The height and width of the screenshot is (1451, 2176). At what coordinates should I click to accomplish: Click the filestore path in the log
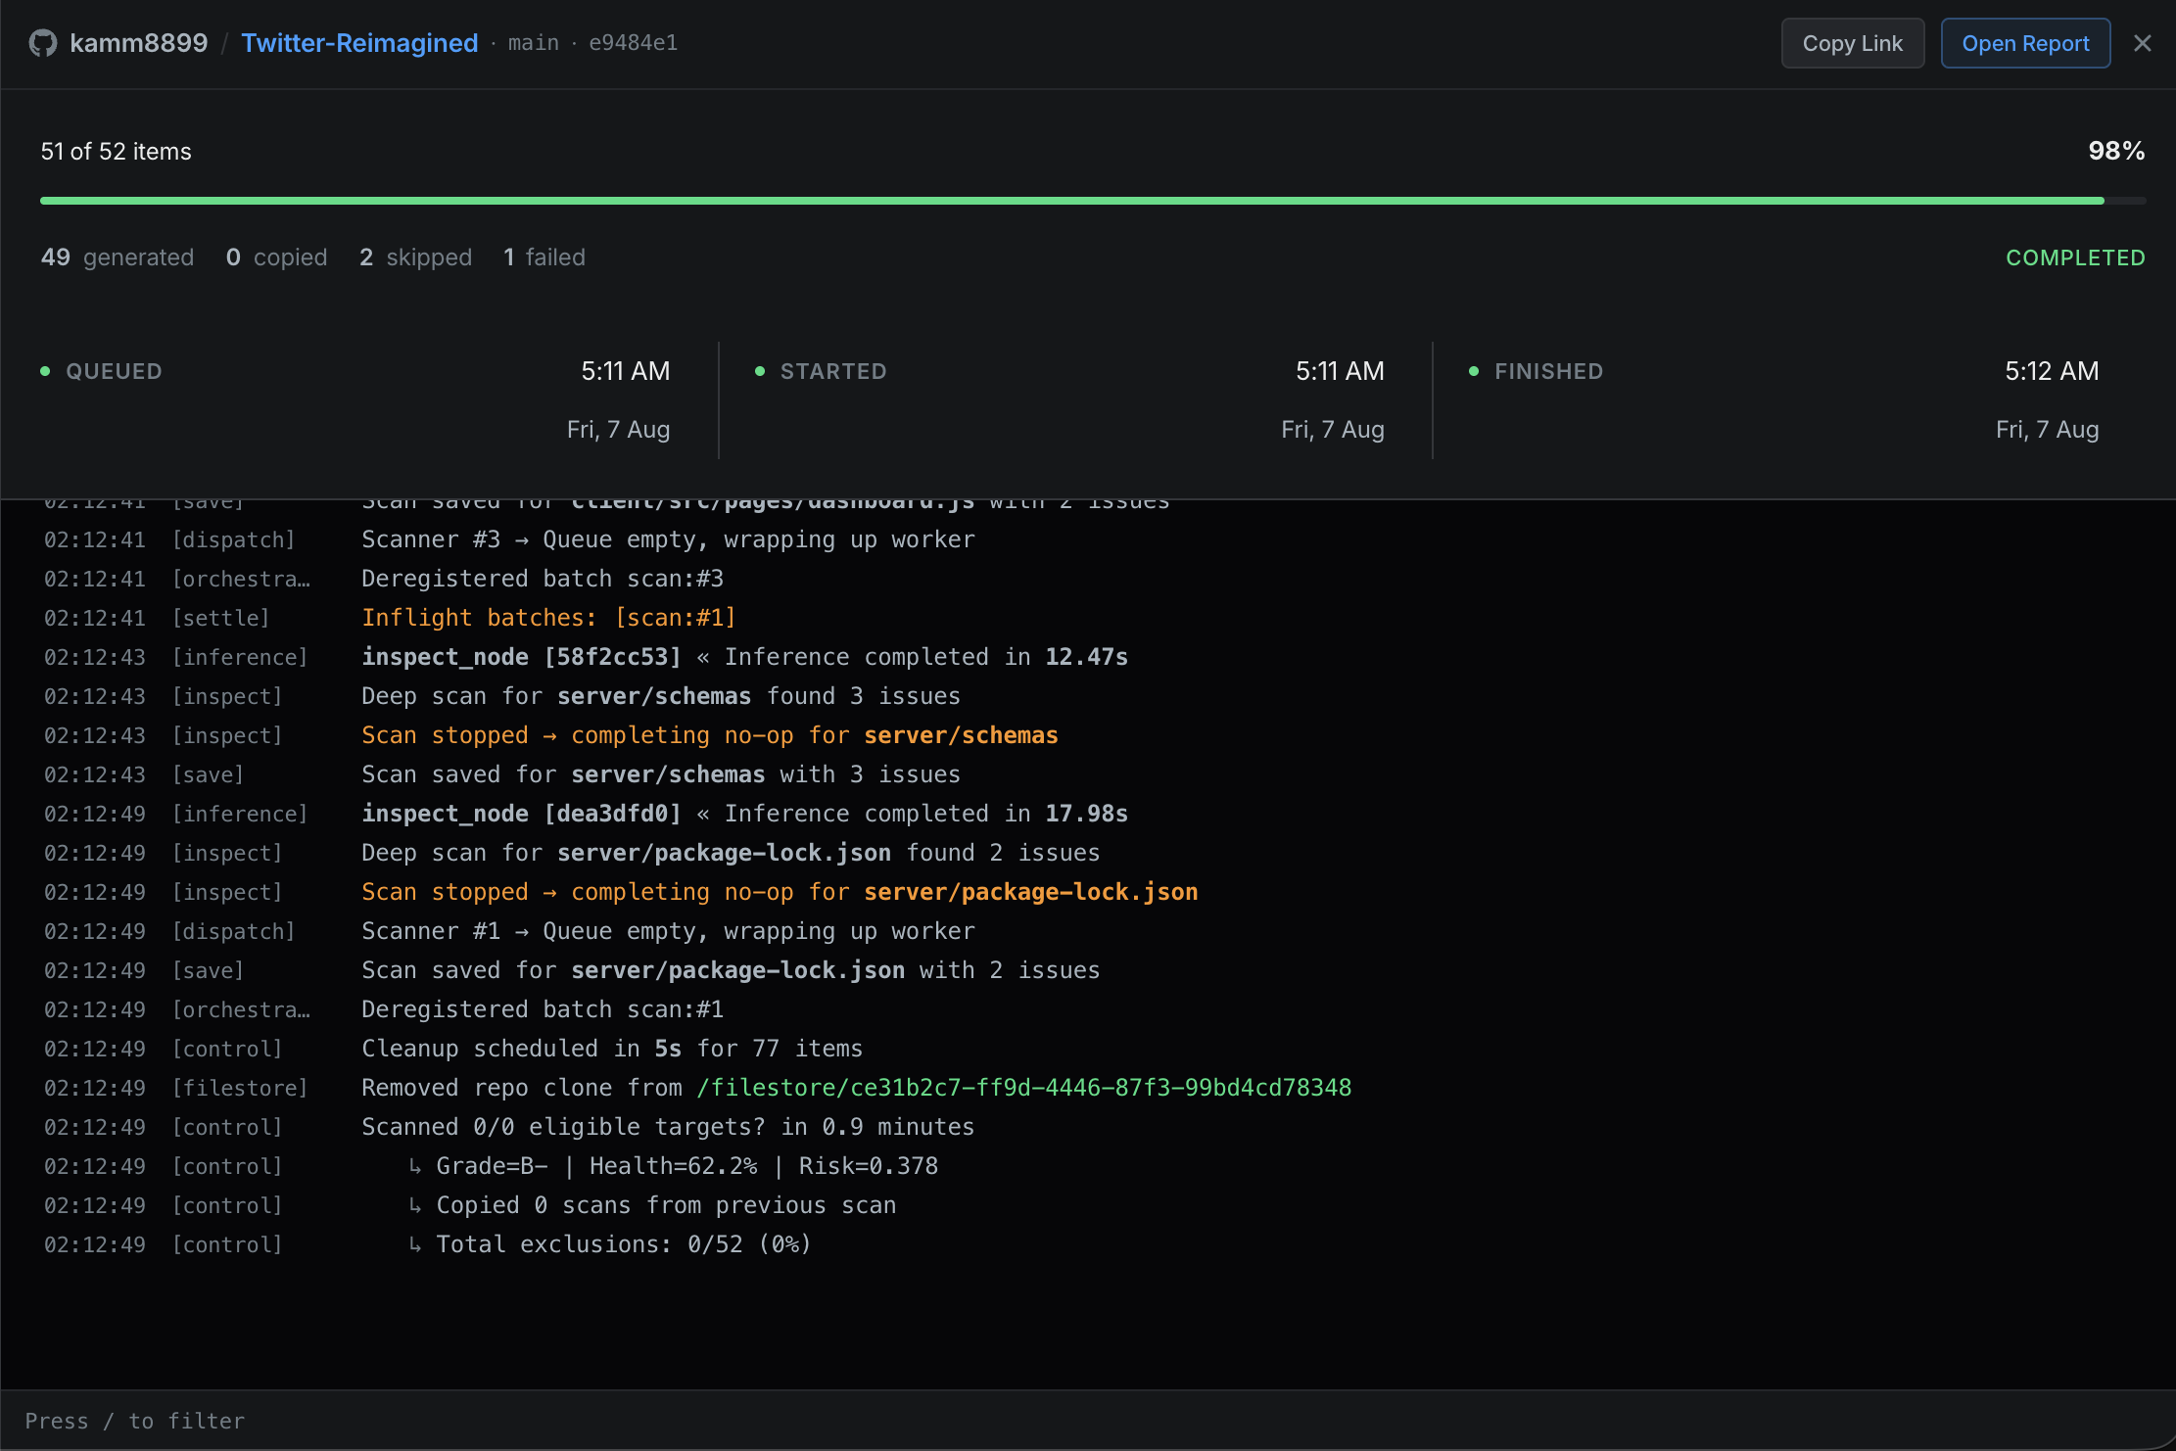coord(1024,1088)
